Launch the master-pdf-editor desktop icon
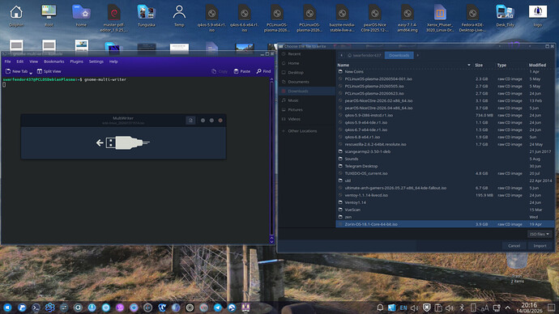The height and width of the screenshot is (314, 559). pyautogui.click(x=113, y=18)
